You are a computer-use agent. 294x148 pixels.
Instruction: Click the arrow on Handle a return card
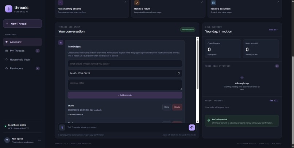tap(202, 2)
